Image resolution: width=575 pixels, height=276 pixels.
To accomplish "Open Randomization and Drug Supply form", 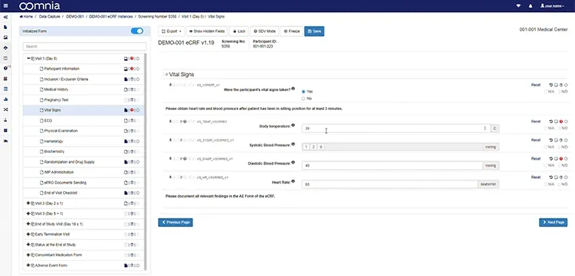I will tap(69, 161).
